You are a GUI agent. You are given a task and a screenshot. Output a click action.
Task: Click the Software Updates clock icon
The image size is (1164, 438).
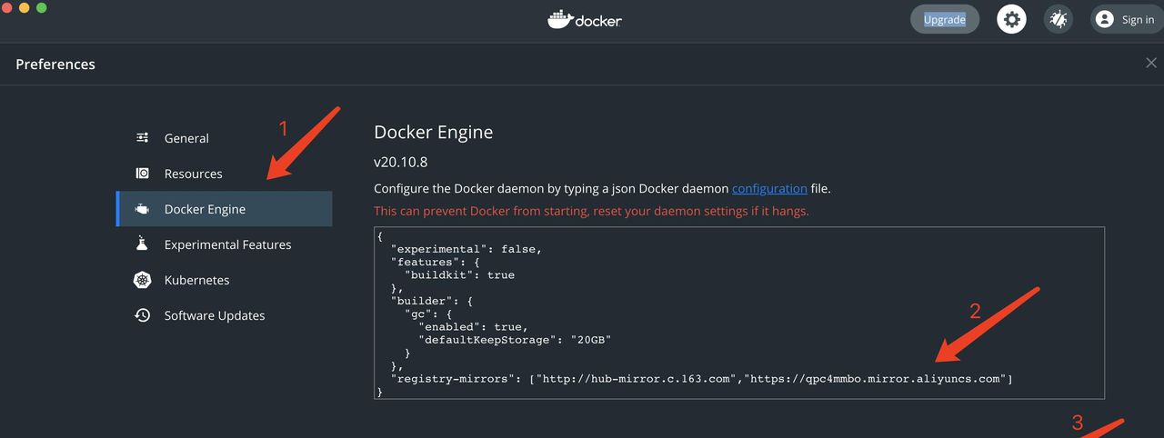click(x=142, y=315)
